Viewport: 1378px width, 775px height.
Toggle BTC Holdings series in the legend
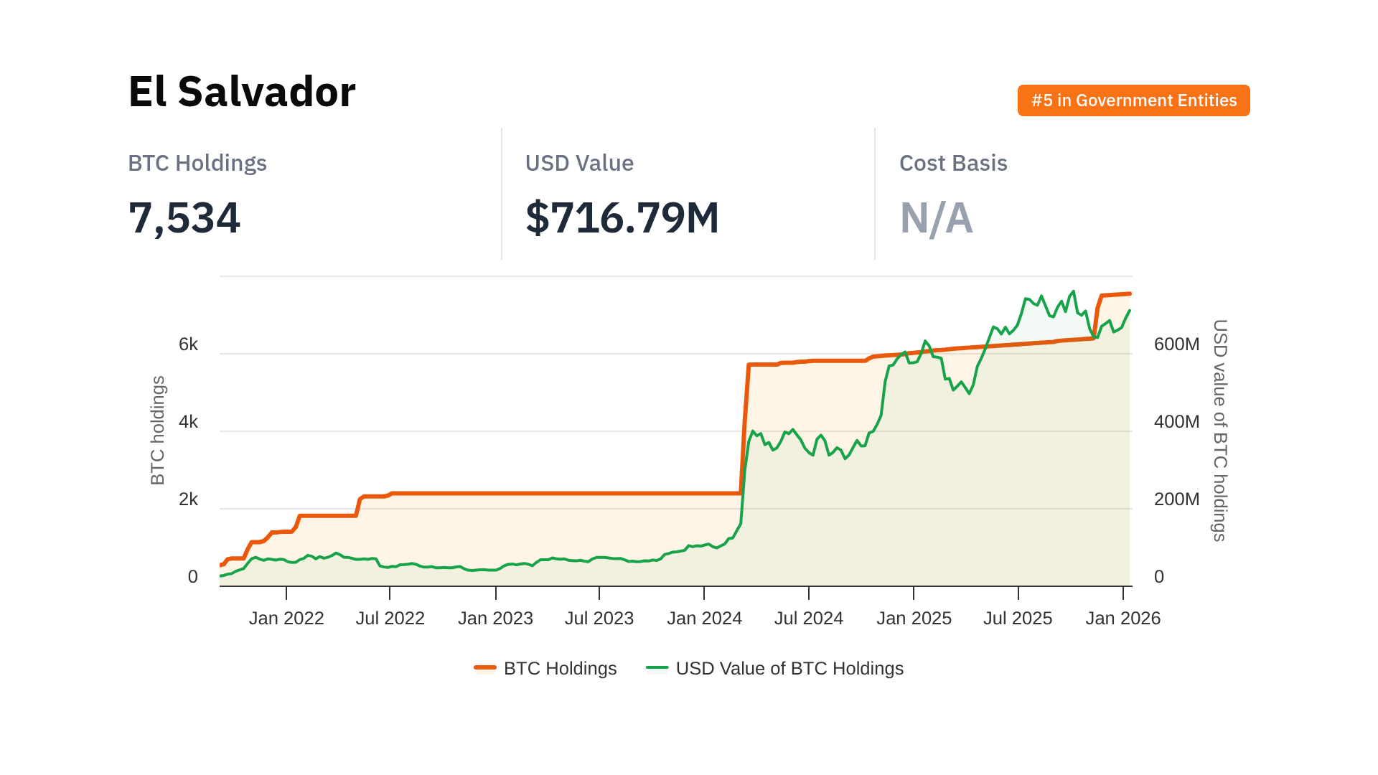(x=560, y=668)
